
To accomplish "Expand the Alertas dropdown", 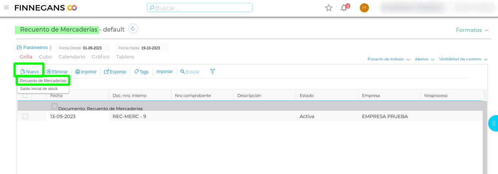I will click(x=424, y=59).
